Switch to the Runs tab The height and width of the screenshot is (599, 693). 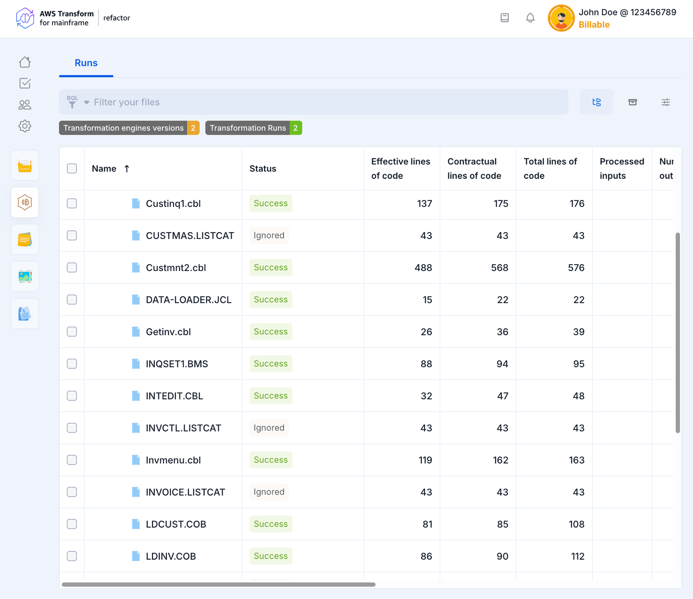click(86, 63)
